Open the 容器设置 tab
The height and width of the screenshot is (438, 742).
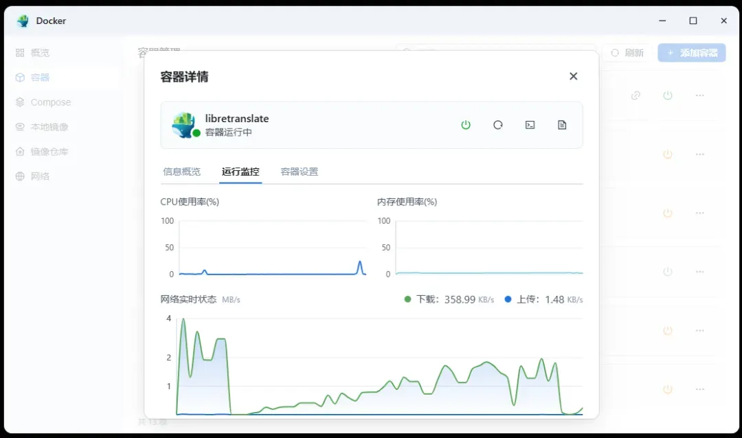point(299,172)
